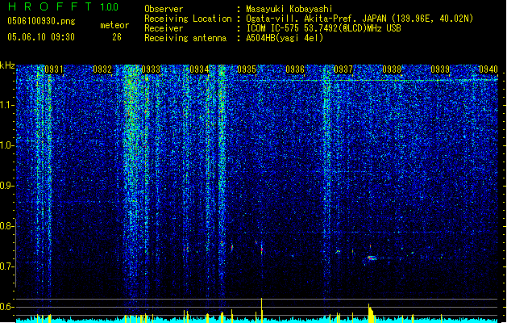Click the 0935 time marker
The height and width of the screenshot is (323, 507).
point(247,69)
